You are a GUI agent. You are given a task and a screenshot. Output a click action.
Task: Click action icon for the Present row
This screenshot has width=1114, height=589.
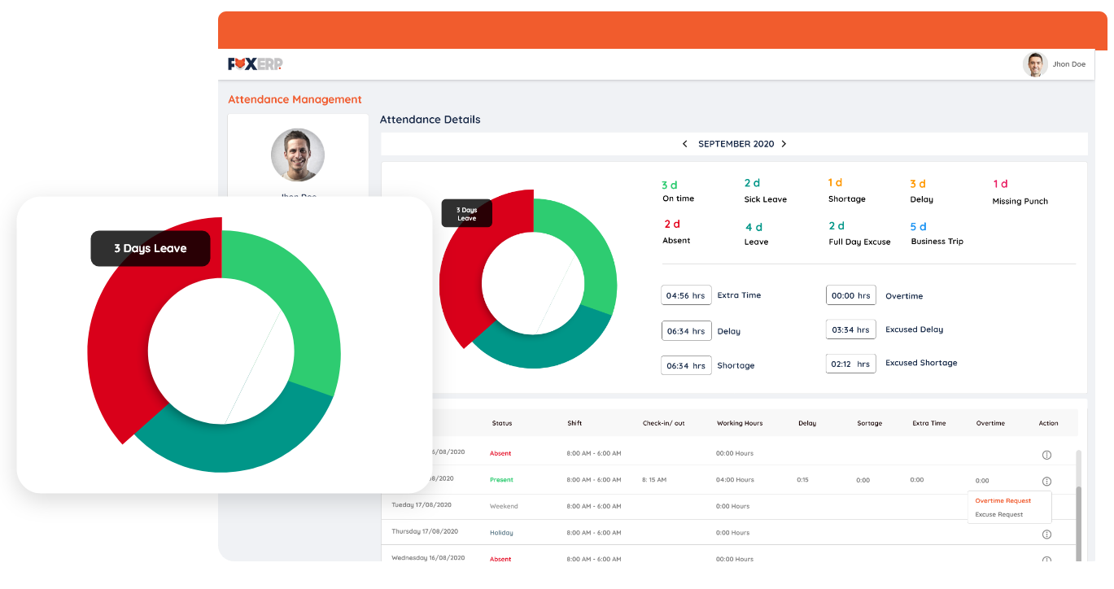pos(1046,481)
